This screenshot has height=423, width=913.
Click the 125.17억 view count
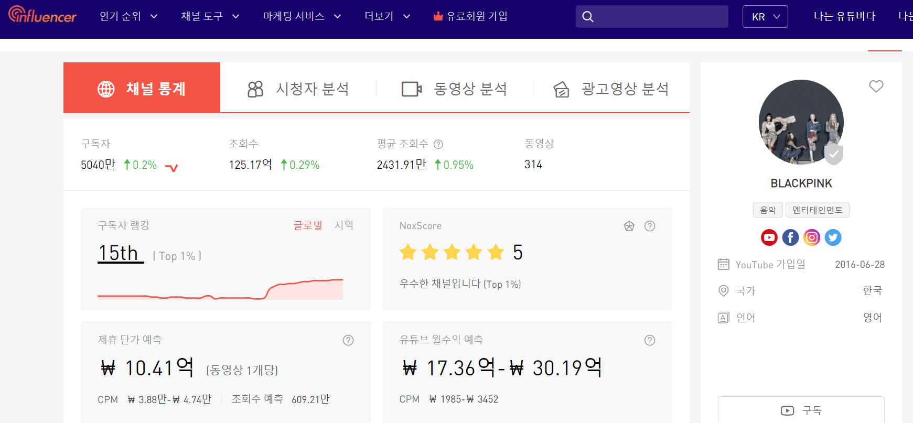[251, 165]
